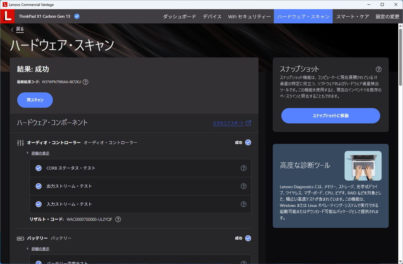Maximize the Lenovo Commercial Vantage window
The image size is (403, 264).
pyautogui.click(x=382, y=5)
